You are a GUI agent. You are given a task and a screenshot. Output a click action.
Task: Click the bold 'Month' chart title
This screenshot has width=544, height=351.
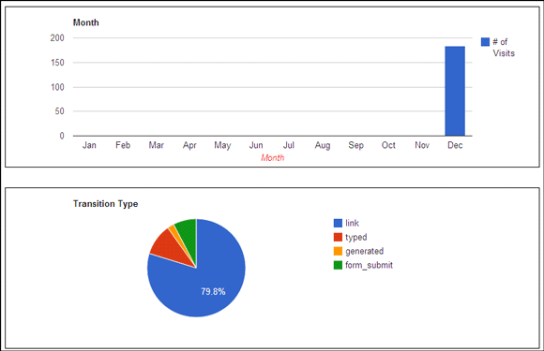pos(86,22)
